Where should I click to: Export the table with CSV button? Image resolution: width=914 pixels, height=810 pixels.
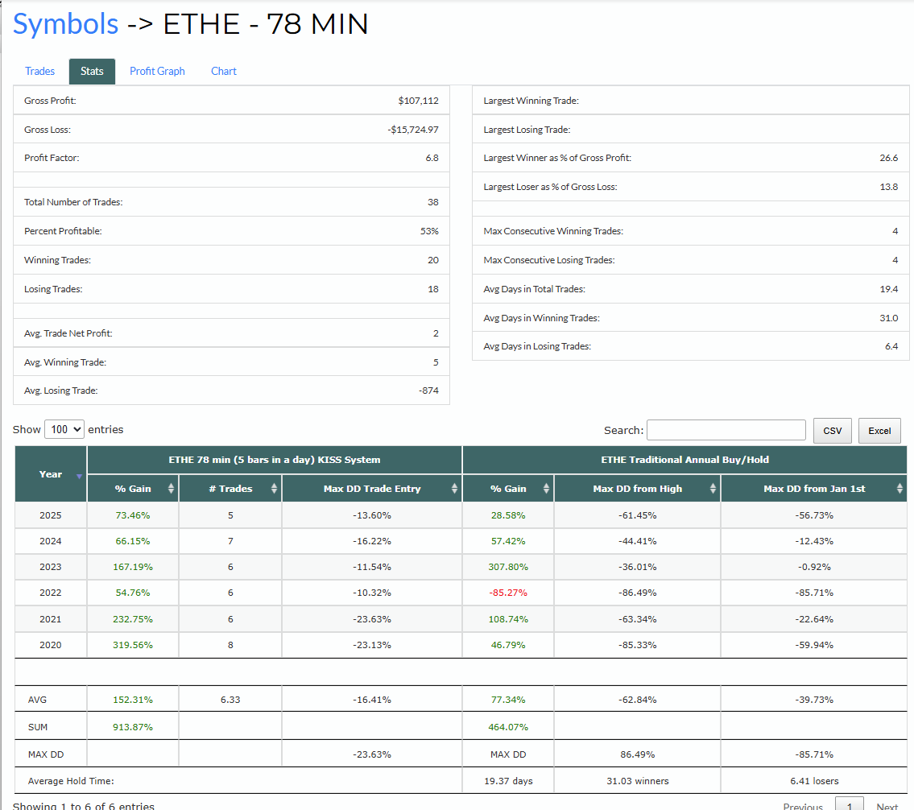click(x=833, y=431)
